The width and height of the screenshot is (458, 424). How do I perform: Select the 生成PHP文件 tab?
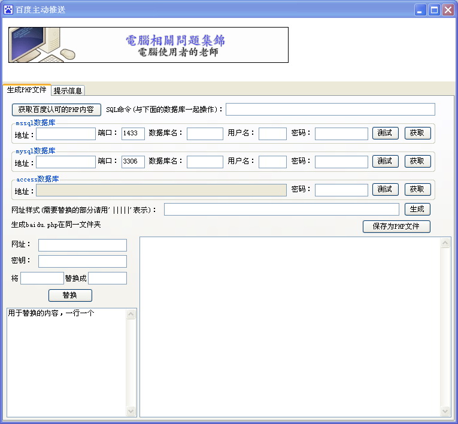pos(26,90)
